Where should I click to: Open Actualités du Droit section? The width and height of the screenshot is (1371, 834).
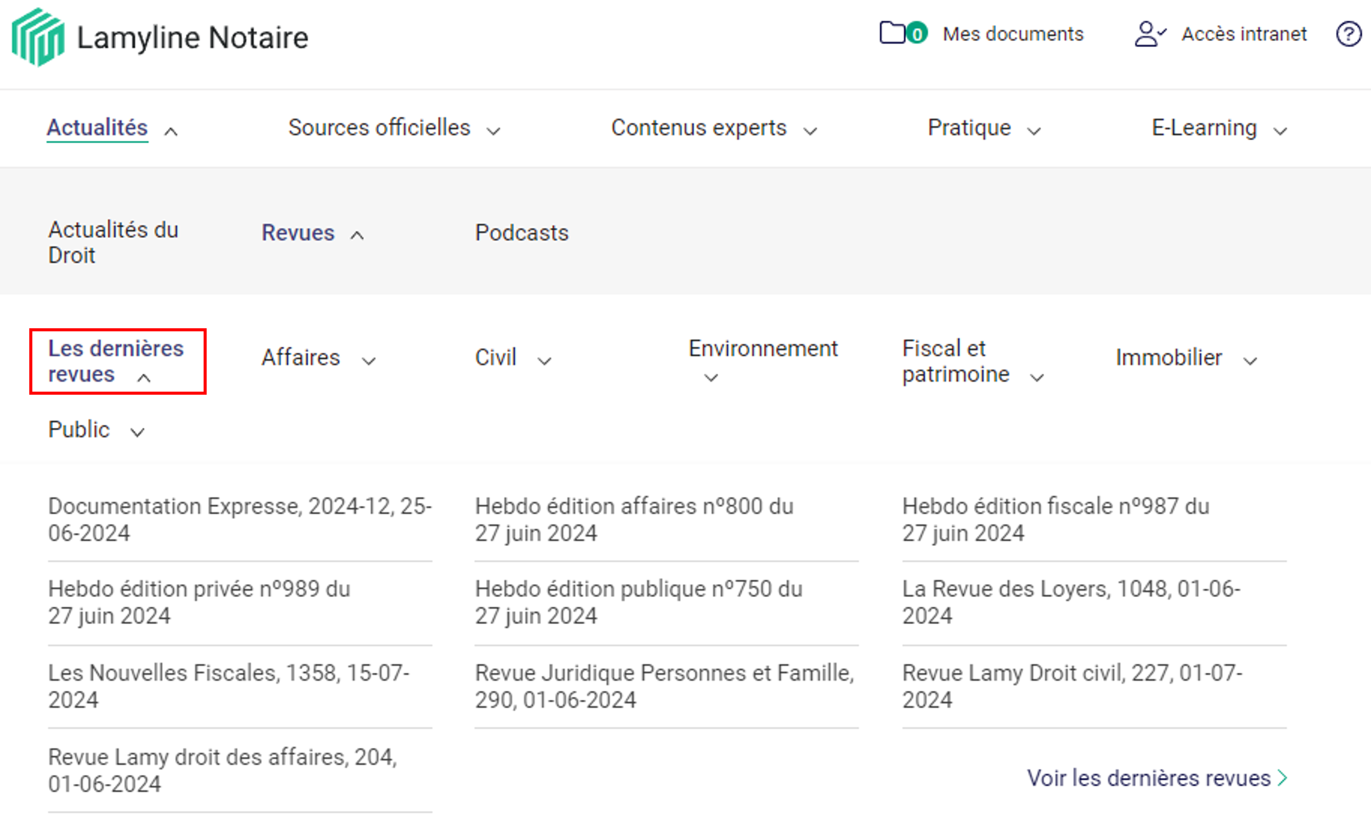click(x=113, y=242)
